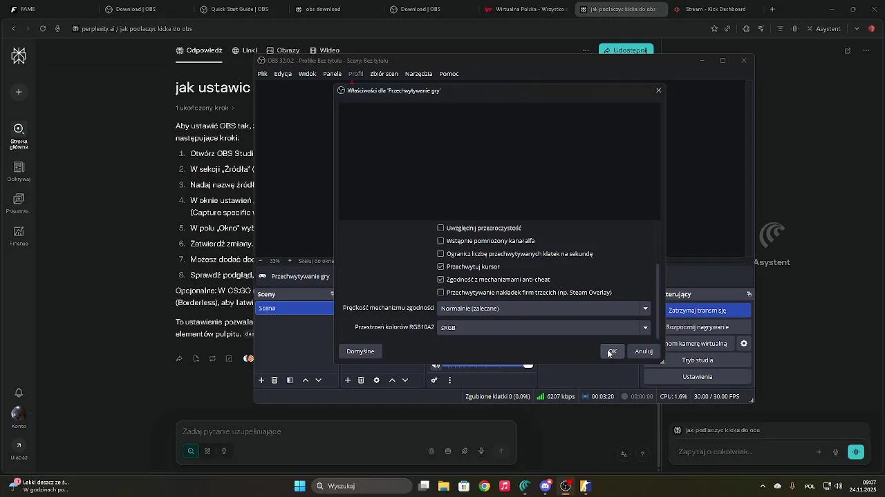Open source properties gear in sources toolbar
This screenshot has height=497, width=885.
tap(376, 380)
